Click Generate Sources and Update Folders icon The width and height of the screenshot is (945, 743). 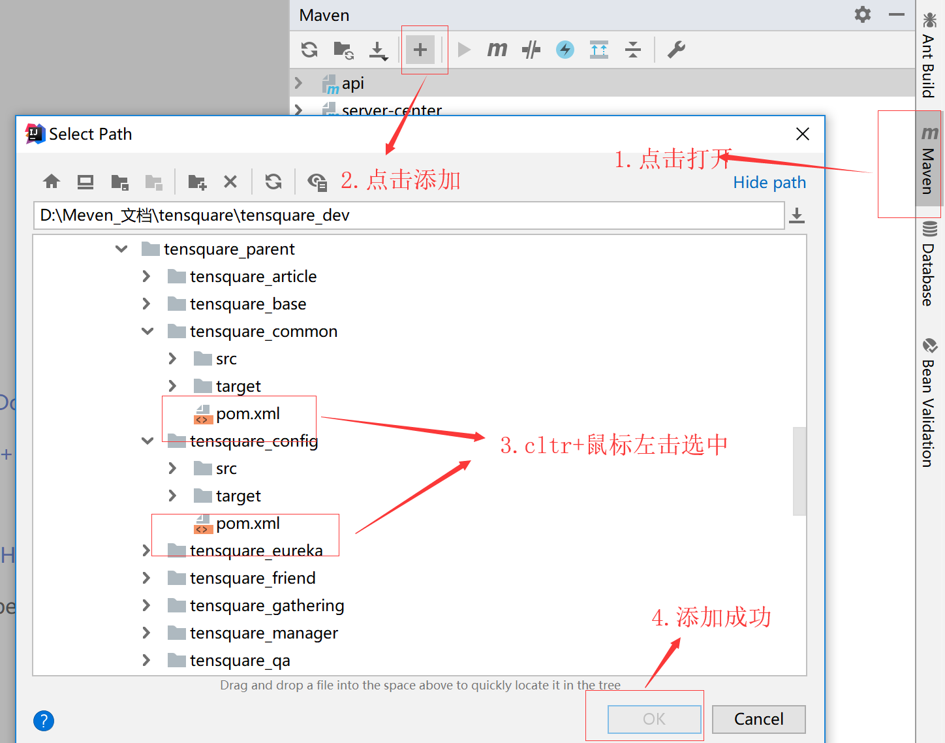coord(343,50)
